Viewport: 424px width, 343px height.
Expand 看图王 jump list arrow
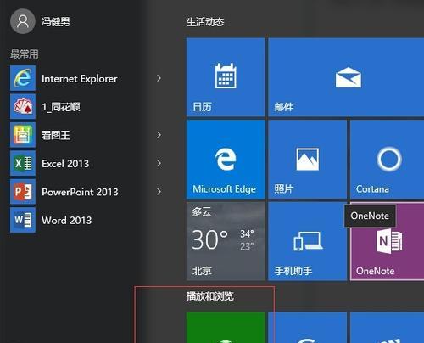pyautogui.click(x=159, y=135)
